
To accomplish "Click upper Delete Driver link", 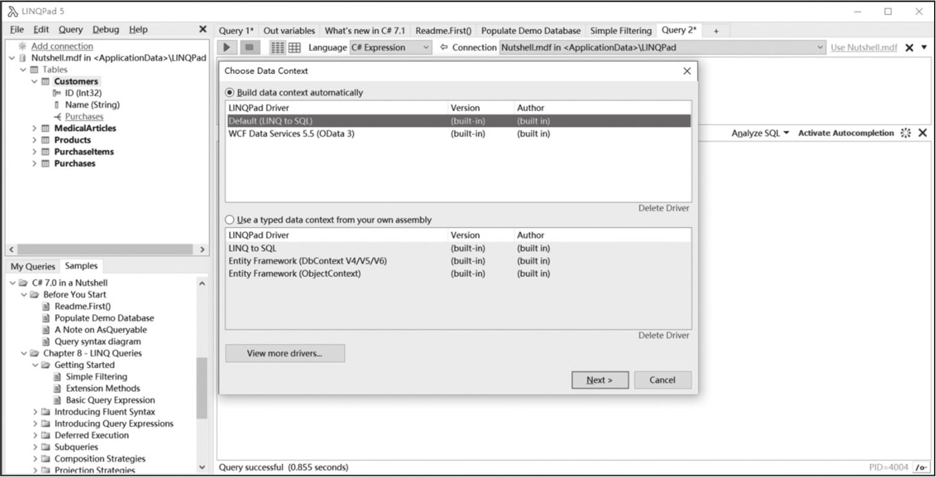I will tap(664, 208).
